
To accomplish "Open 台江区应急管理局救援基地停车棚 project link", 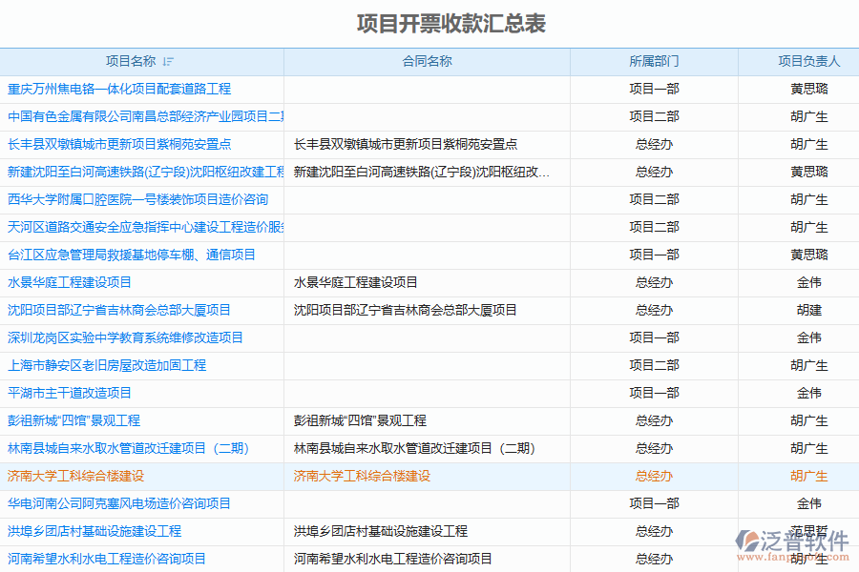I will pyautogui.click(x=132, y=255).
